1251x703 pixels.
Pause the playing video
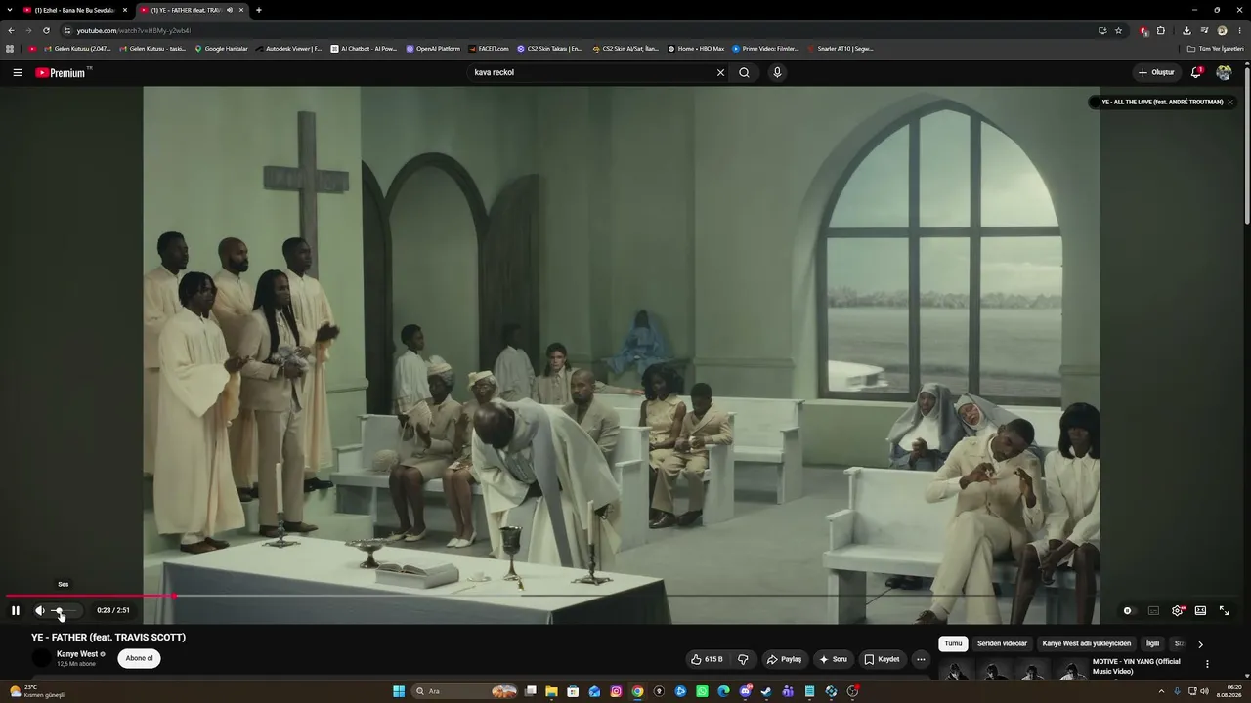tap(16, 610)
